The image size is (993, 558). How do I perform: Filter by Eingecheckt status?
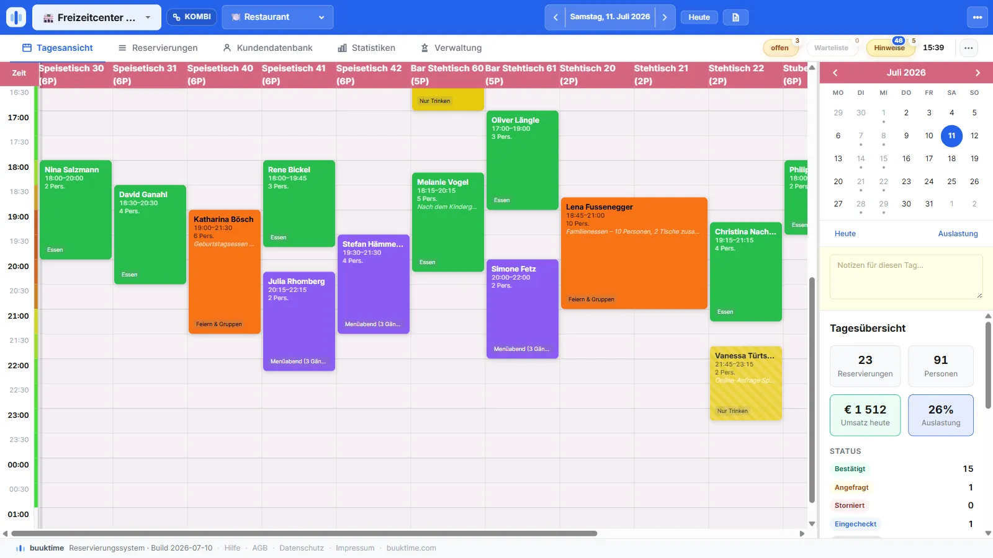coord(855,524)
